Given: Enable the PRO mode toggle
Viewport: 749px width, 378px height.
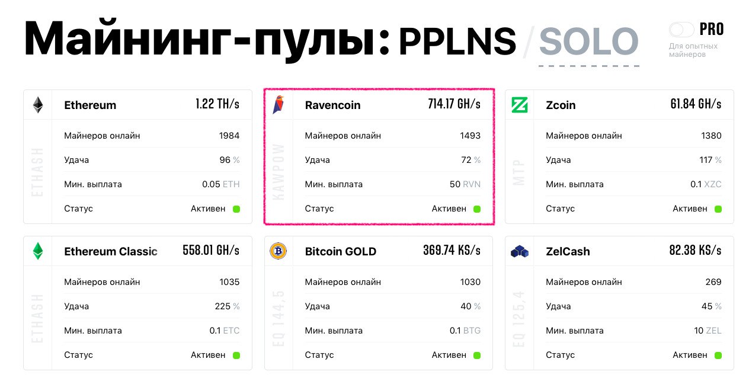Looking at the screenshot, I should 681,30.
